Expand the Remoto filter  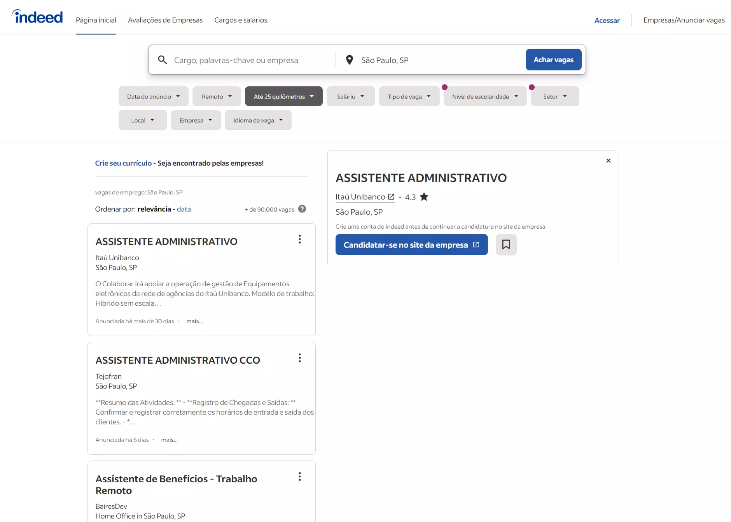pos(217,96)
